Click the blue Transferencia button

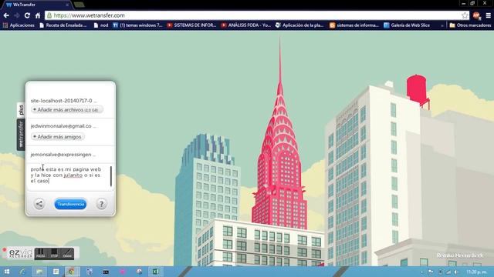click(x=70, y=204)
